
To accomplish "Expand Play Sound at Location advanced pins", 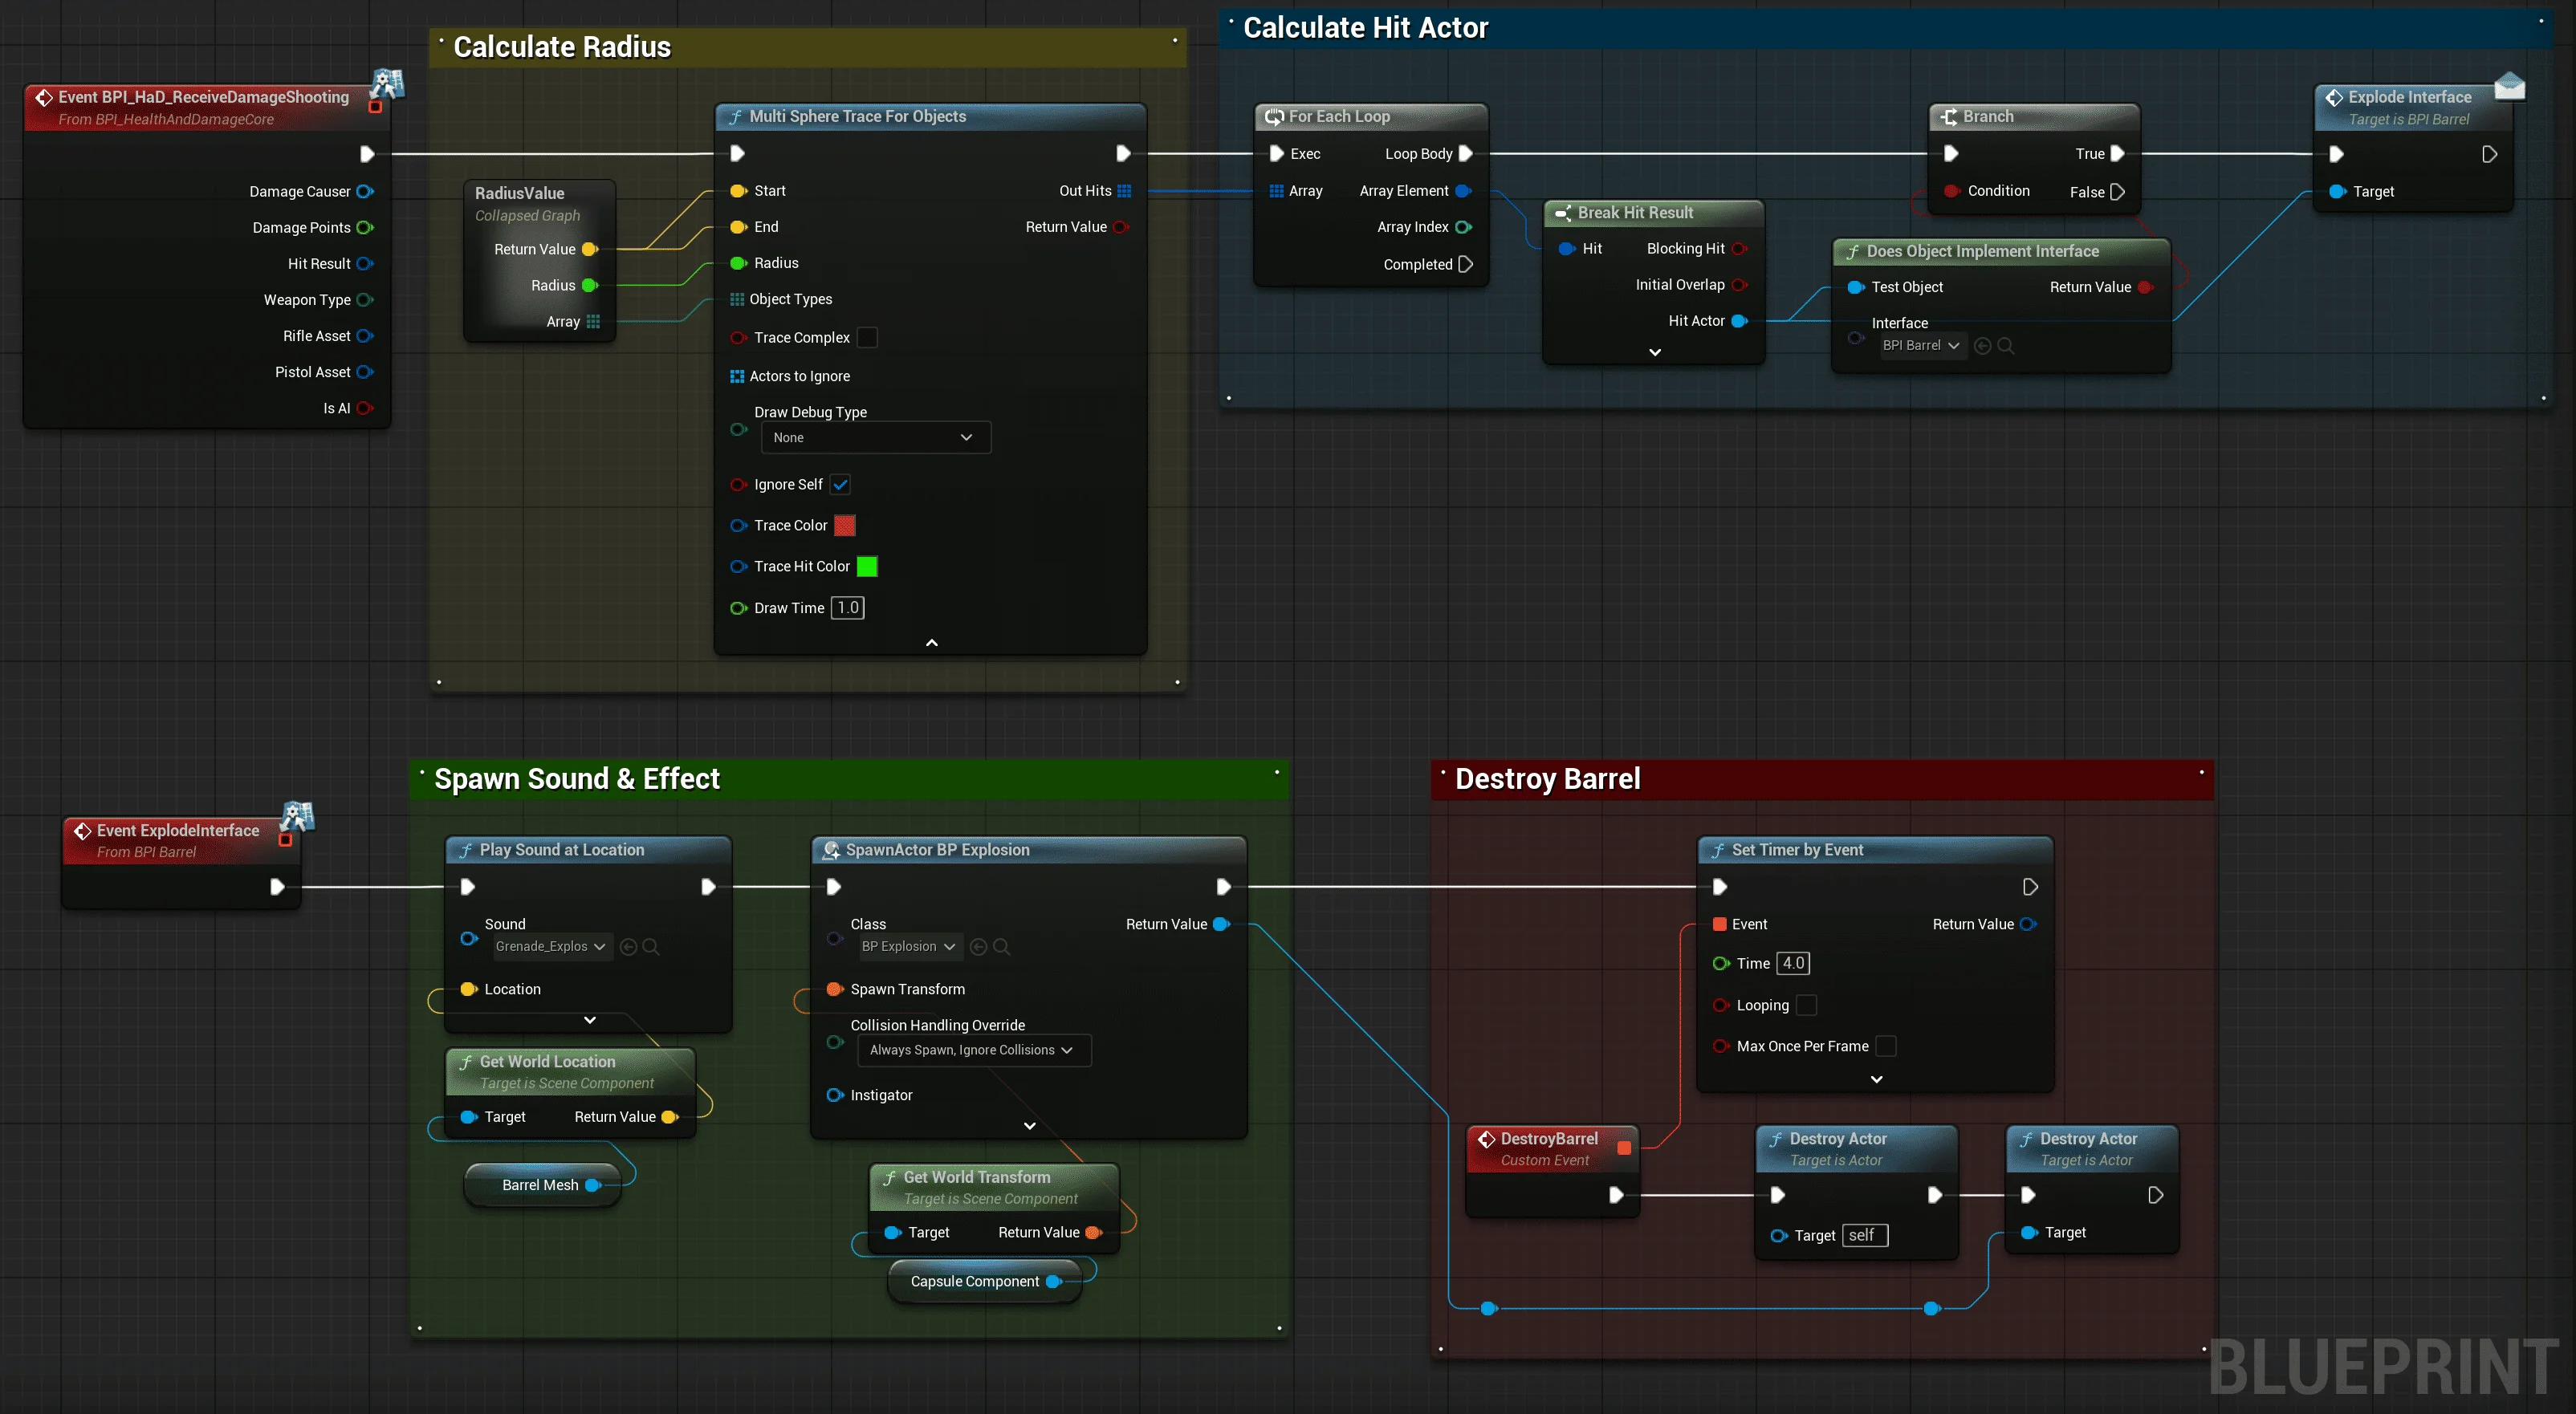I will 590,1020.
